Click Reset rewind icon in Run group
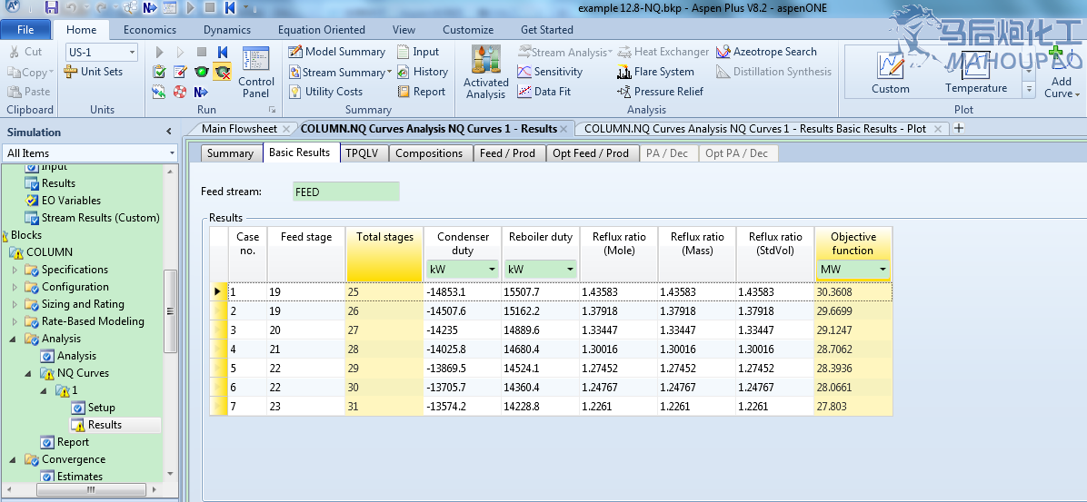This screenshot has width=1087, height=502. [x=223, y=52]
